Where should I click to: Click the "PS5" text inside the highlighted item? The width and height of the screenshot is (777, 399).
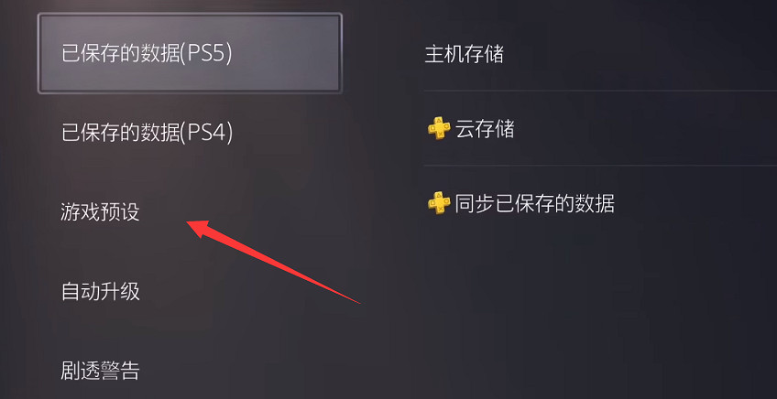[207, 53]
